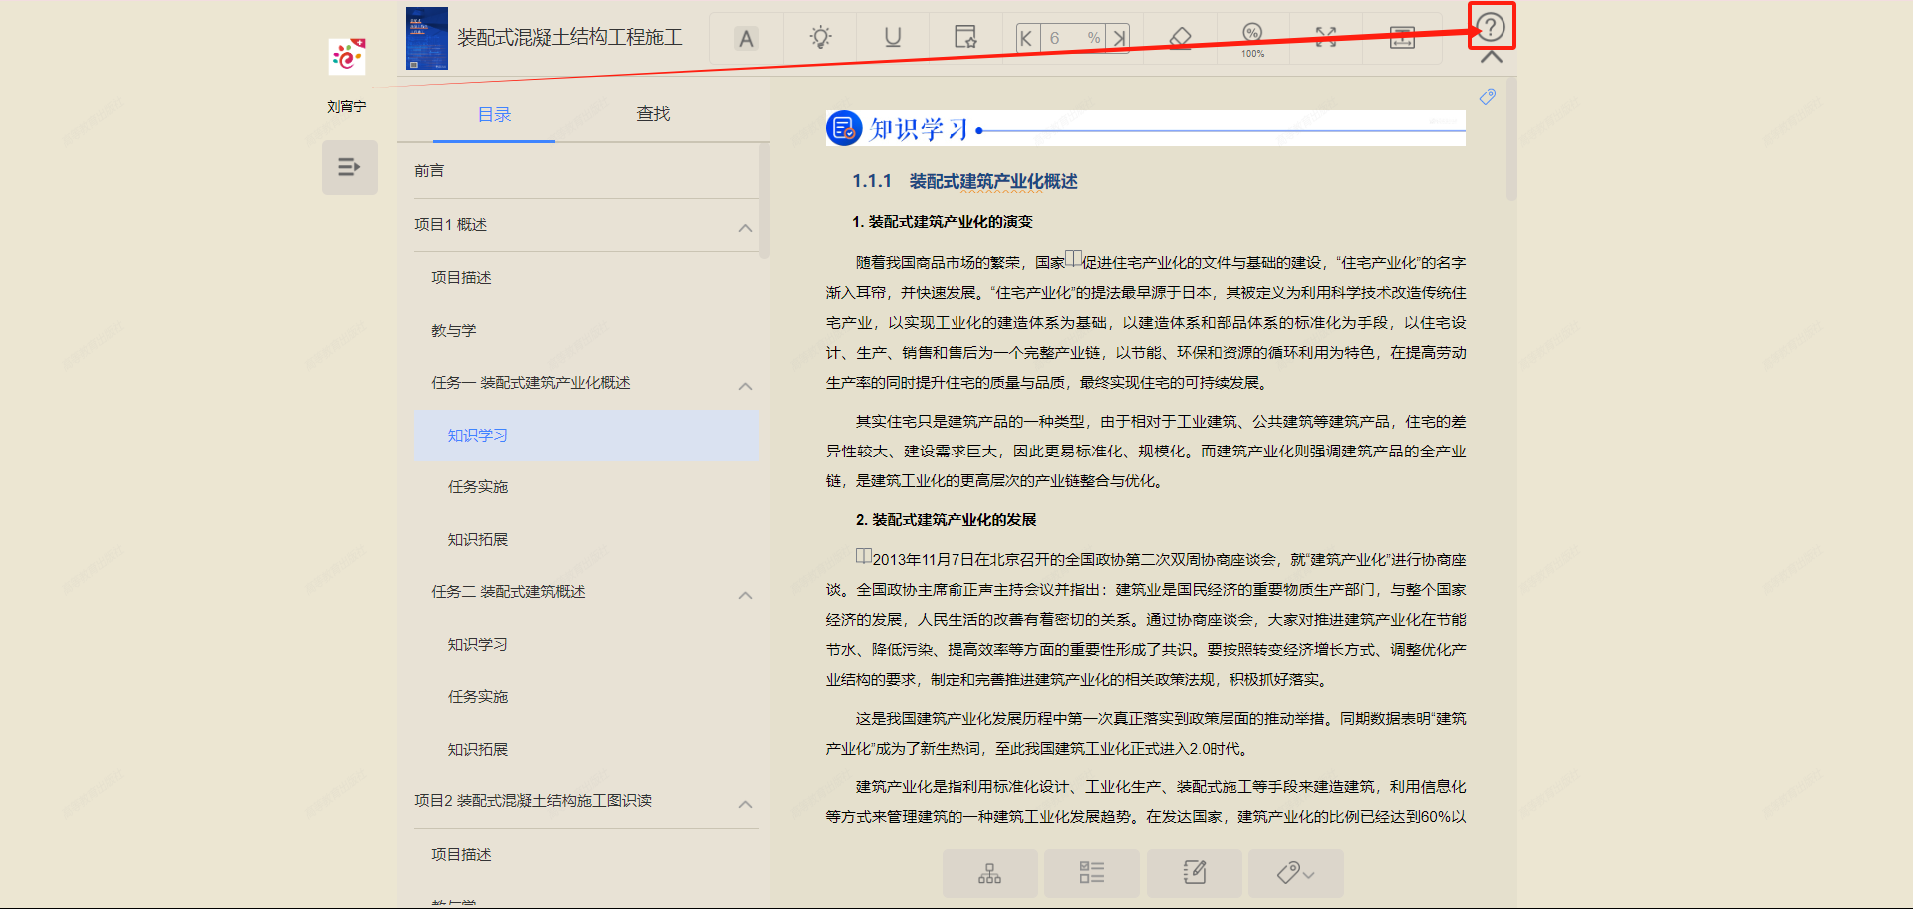Click the font settings icon in toolbar
Screen dimensions: 1913x909
click(746, 37)
